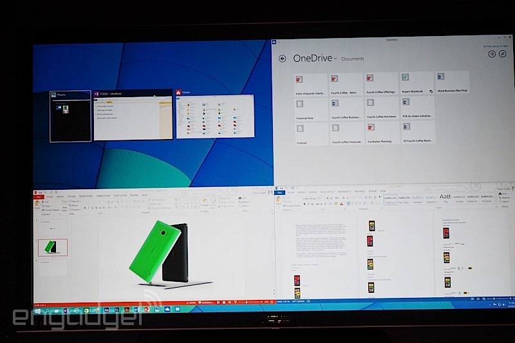The width and height of the screenshot is (515, 343).
Task: Switch to Word REFERENCES tab
Action: tap(344, 191)
